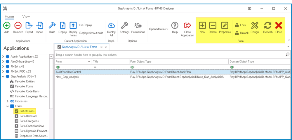Open Favorite: Forms item
Image resolution: width=292 pixels, height=140 pixels.
[x=24, y=86]
